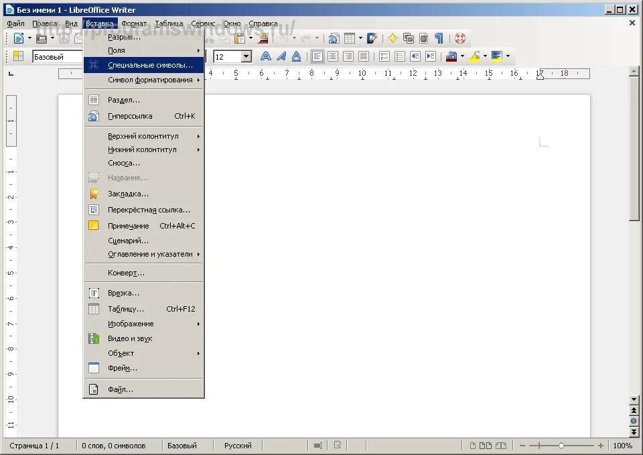643x455 pixels.
Task: Toggle the Underline letter A icon
Action: [x=297, y=56]
